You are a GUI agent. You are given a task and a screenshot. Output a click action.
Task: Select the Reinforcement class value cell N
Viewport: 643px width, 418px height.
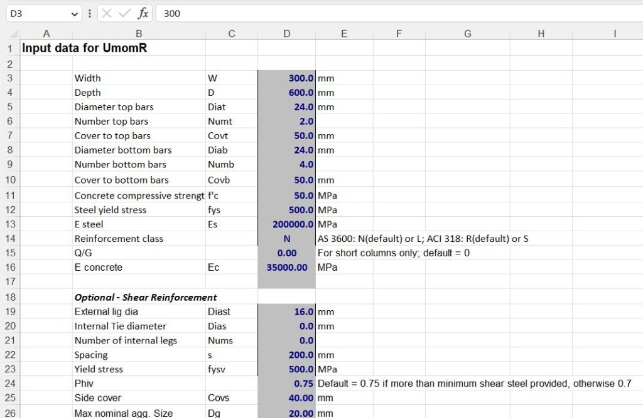(x=286, y=239)
